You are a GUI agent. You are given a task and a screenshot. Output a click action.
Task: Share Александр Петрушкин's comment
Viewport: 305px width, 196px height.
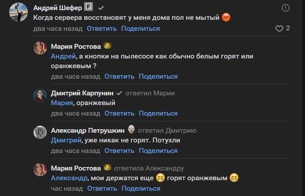pyautogui.click(x=158, y=151)
